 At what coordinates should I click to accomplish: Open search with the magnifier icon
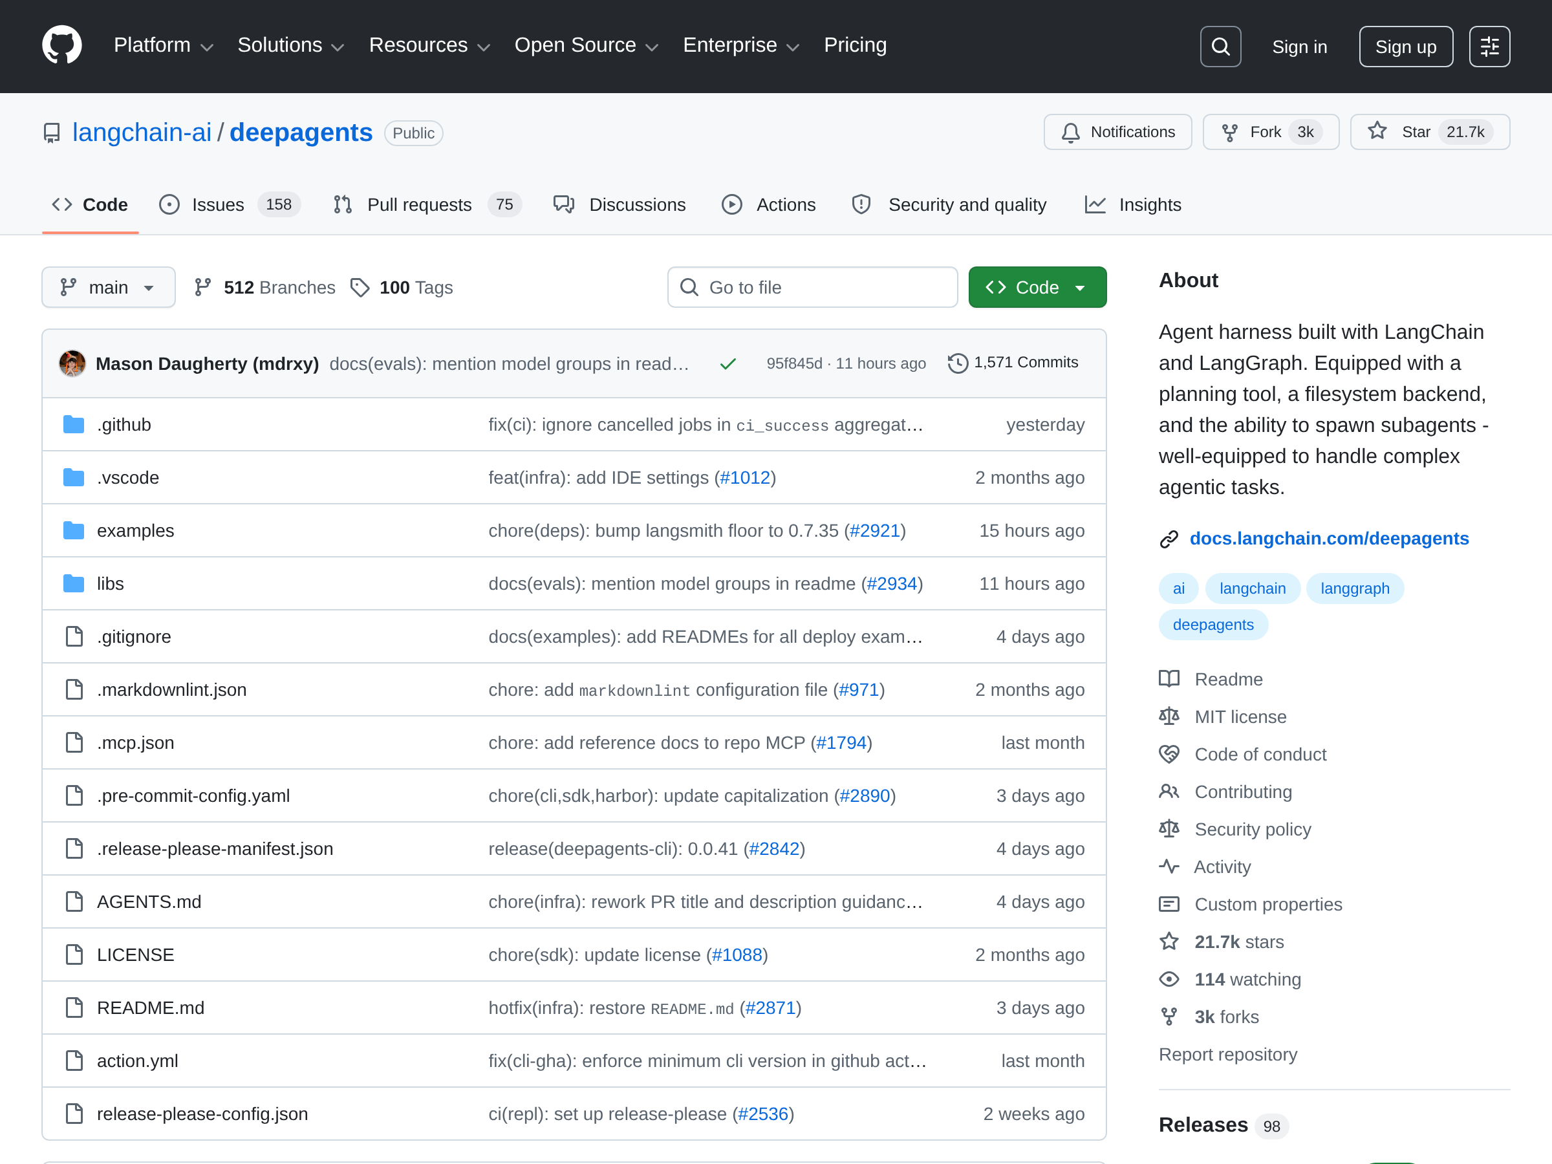1220,47
